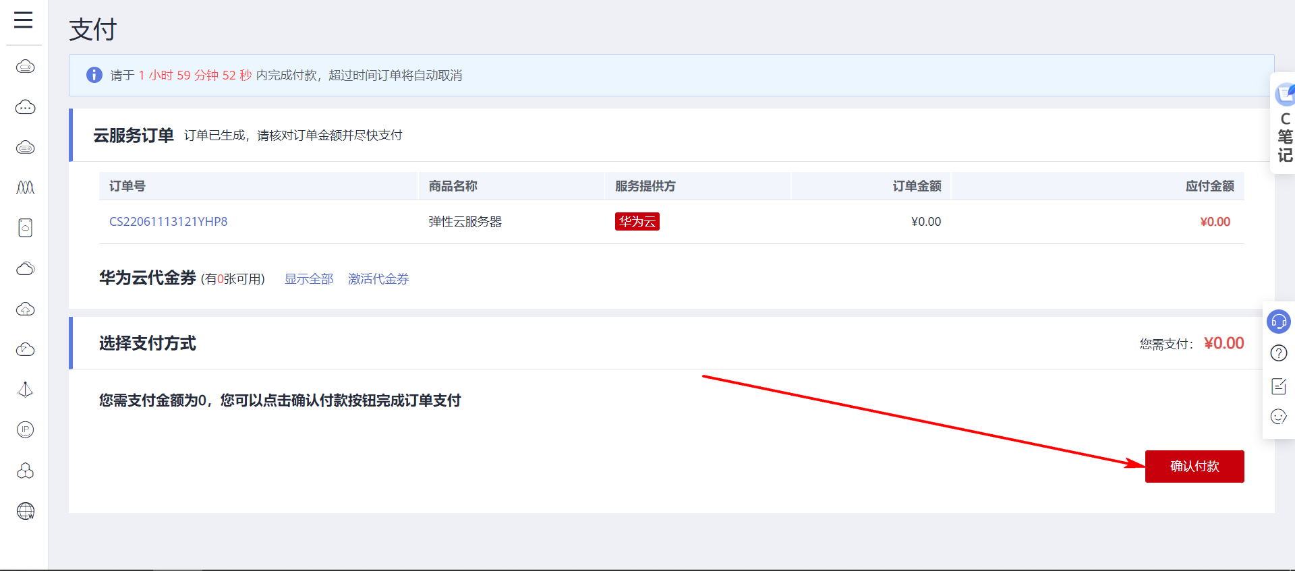This screenshot has height=571, width=1295.
Task: Click the three-hexagon cluster sidebar icon
Action: tap(25, 471)
